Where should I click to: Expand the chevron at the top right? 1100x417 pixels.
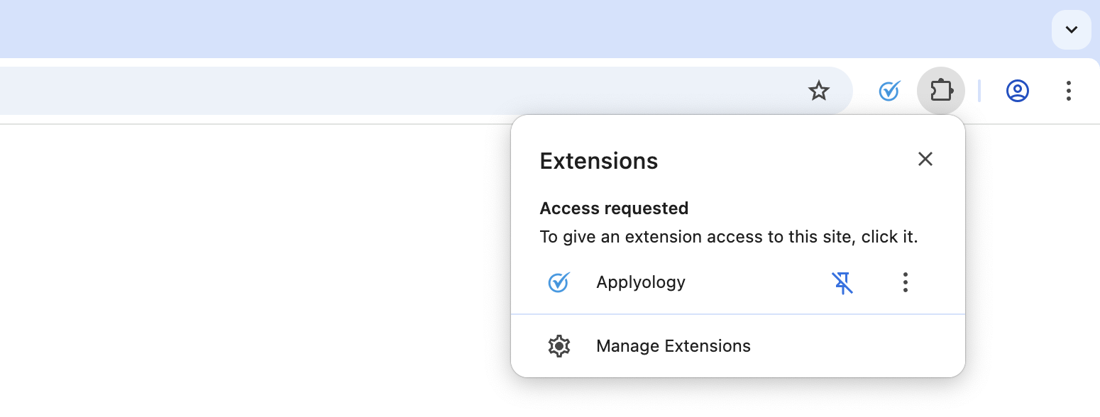[1070, 30]
